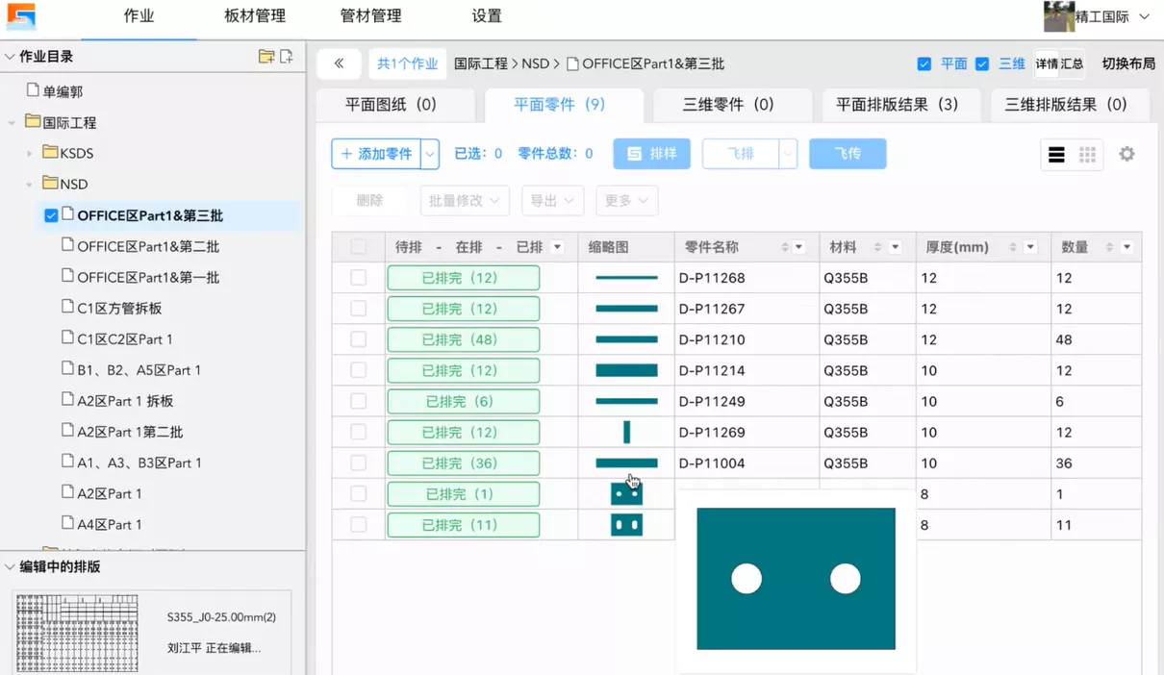Check the row checkbox for D-P11004
1164x675 pixels.
click(x=358, y=462)
